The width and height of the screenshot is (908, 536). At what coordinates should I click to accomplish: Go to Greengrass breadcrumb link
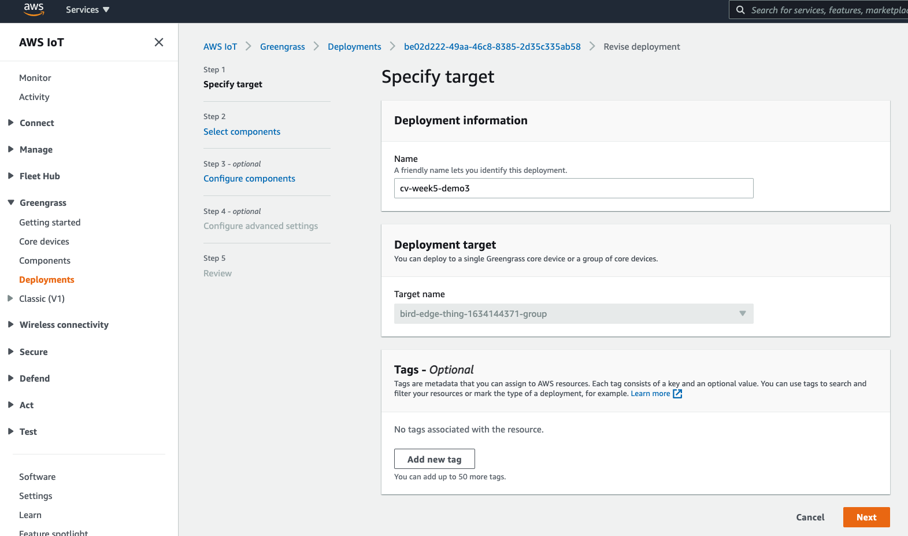[x=283, y=47]
